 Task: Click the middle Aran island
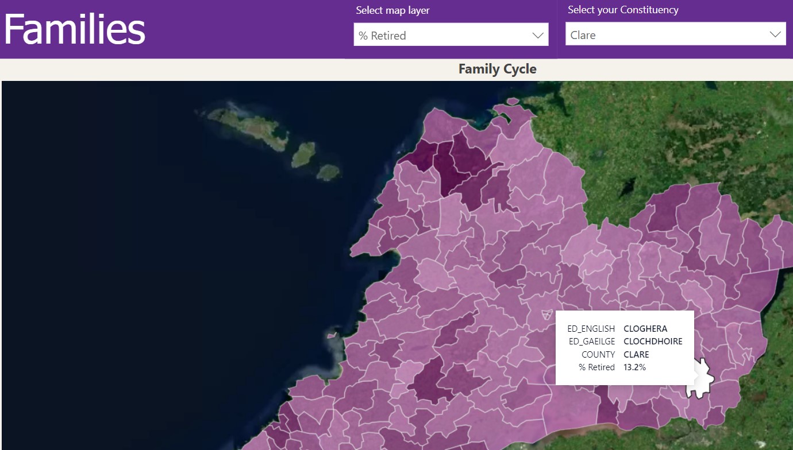303,154
